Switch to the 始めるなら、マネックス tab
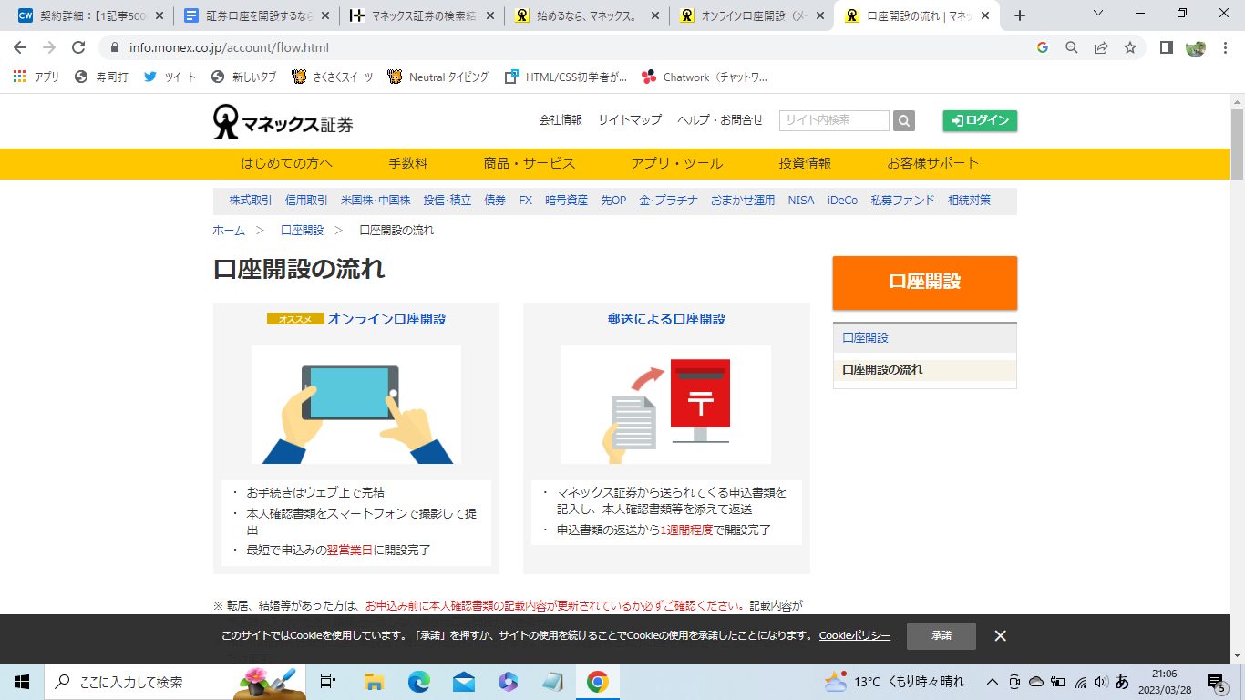 [586, 15]
